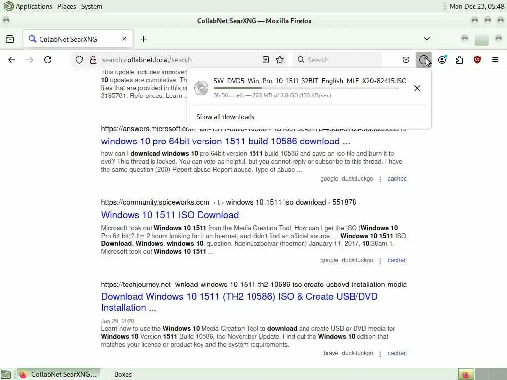Click the insecure connection padlock icon

93,60
